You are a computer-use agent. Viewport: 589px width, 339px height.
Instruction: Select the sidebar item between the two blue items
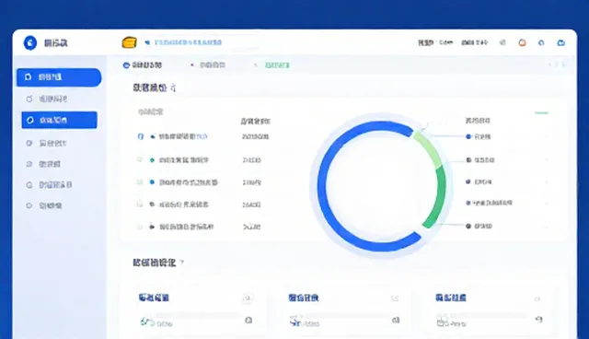(52, 99)
